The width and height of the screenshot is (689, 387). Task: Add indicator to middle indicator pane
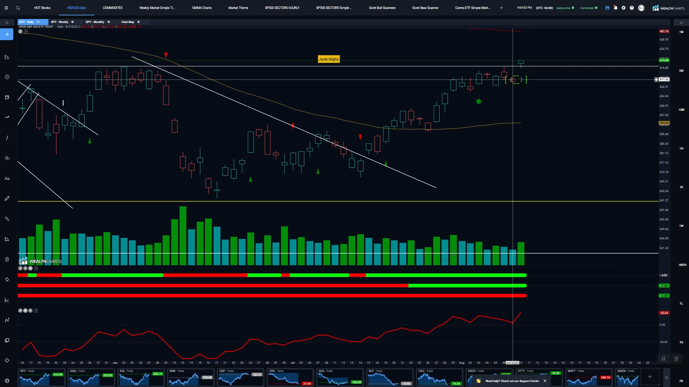[36, 268]
